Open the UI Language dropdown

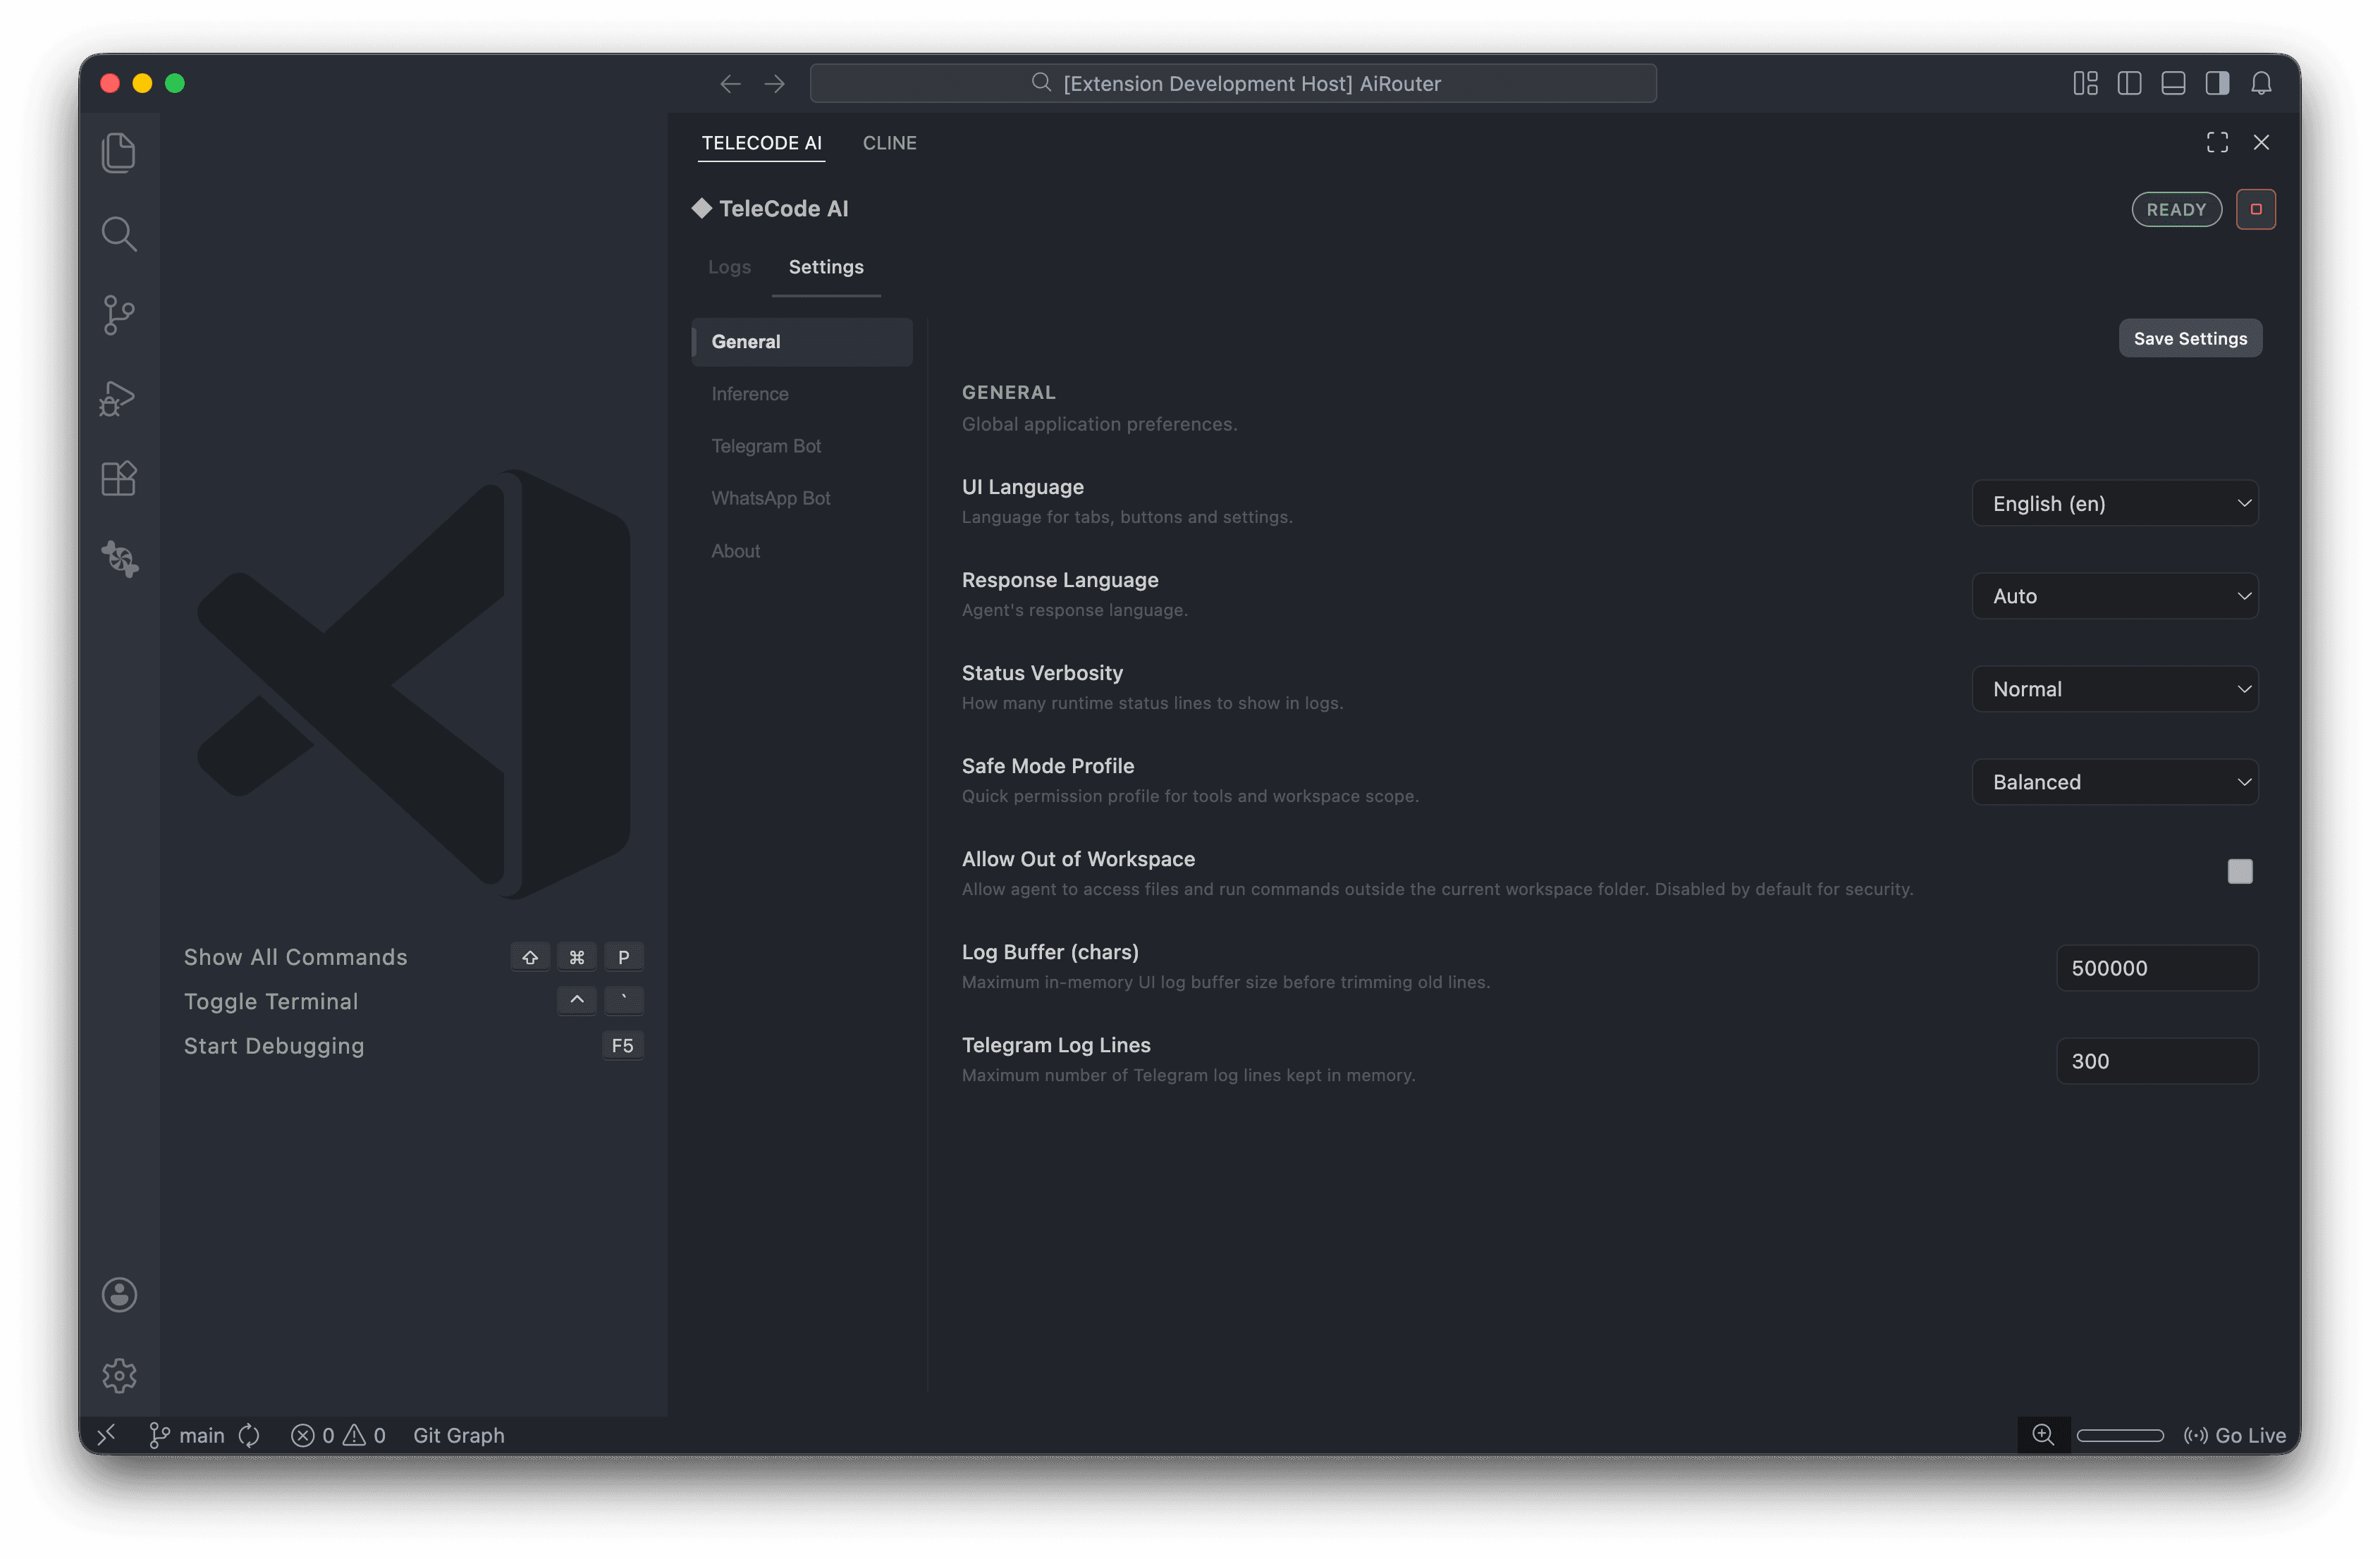2114,503
